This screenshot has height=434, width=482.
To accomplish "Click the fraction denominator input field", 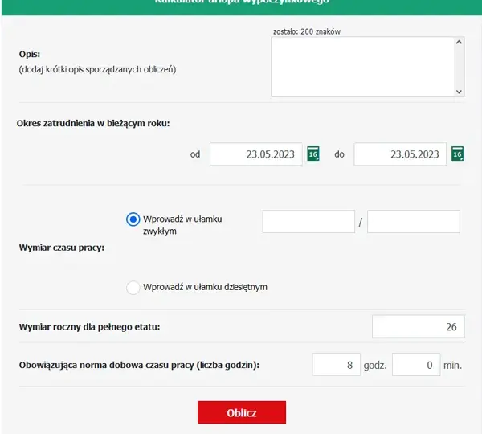I will [414, 222].
